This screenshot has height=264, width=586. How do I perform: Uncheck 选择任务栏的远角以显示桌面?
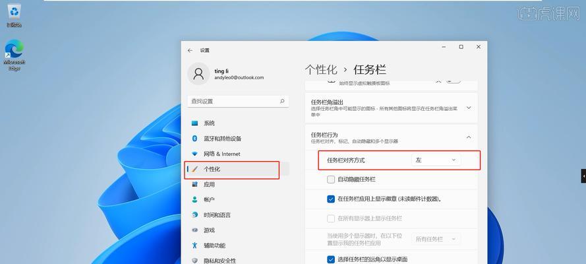[x=331, y=259]
